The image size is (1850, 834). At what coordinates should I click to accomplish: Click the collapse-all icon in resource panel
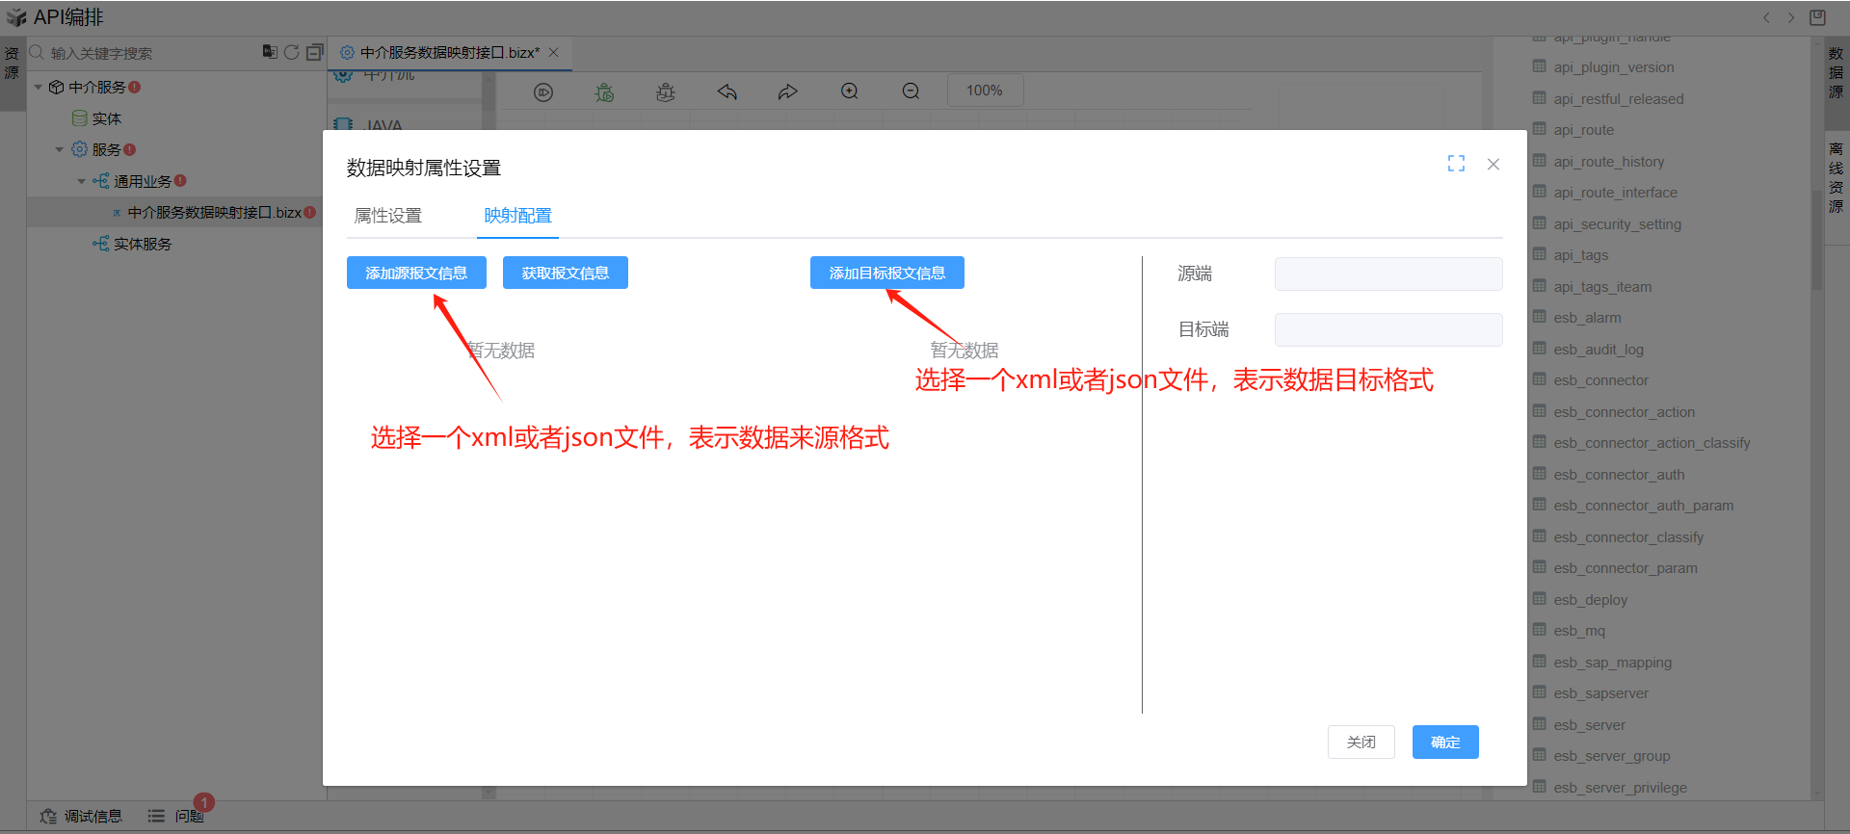click(314, 52)
